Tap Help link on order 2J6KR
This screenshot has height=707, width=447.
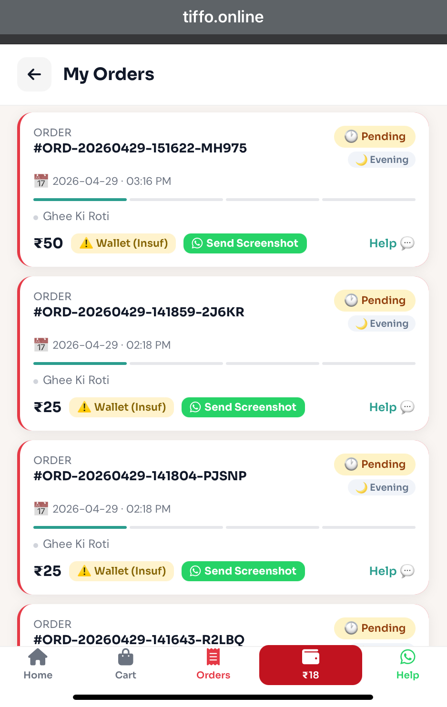click(383, 407)
